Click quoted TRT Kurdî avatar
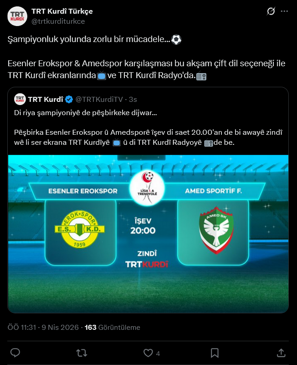297x365 pixels. (x=20, y=99)
